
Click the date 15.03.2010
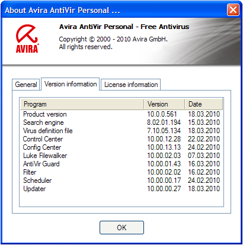coord(204,122)
